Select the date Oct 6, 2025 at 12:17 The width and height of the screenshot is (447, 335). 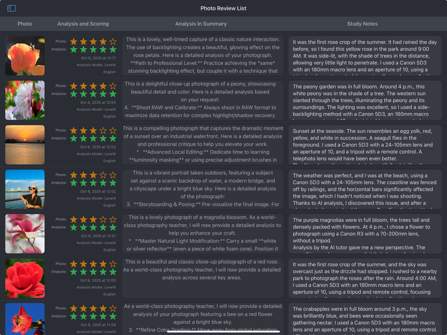(x=98, y=58)
